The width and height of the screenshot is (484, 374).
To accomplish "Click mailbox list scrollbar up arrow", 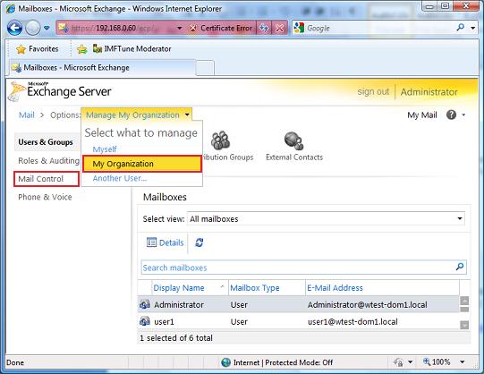I will click(464, 301).
